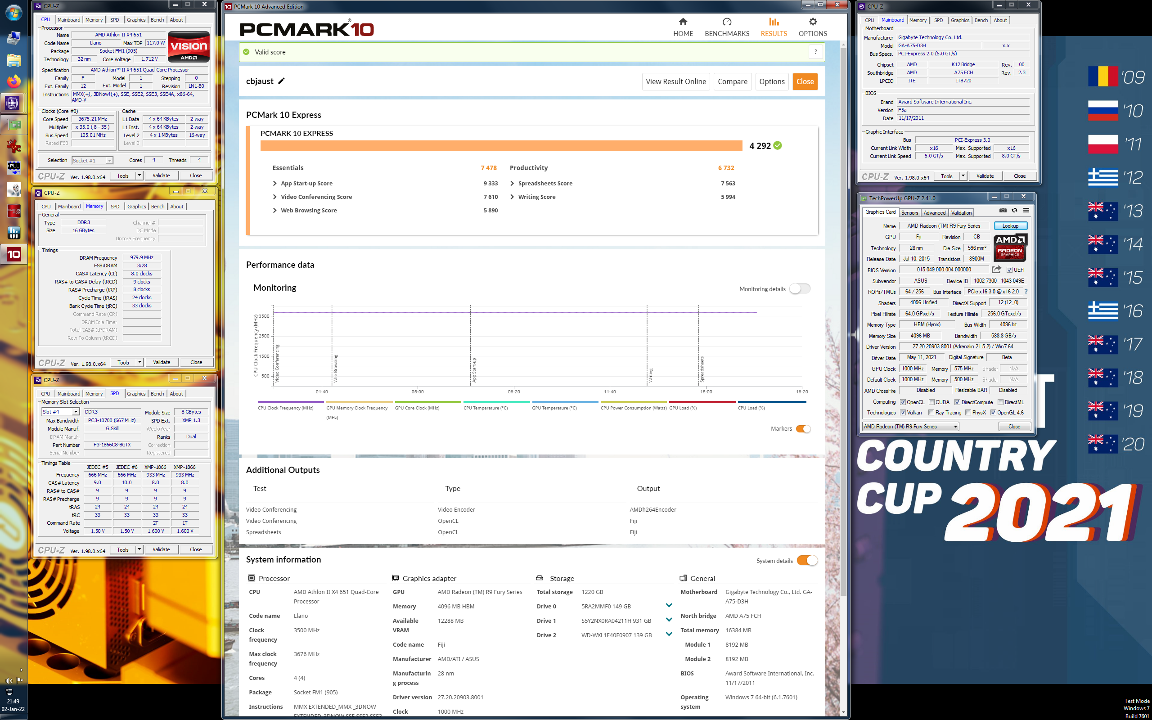
Task: Edit result name cbjaust pencil icon
Action: tap(281, 81)
